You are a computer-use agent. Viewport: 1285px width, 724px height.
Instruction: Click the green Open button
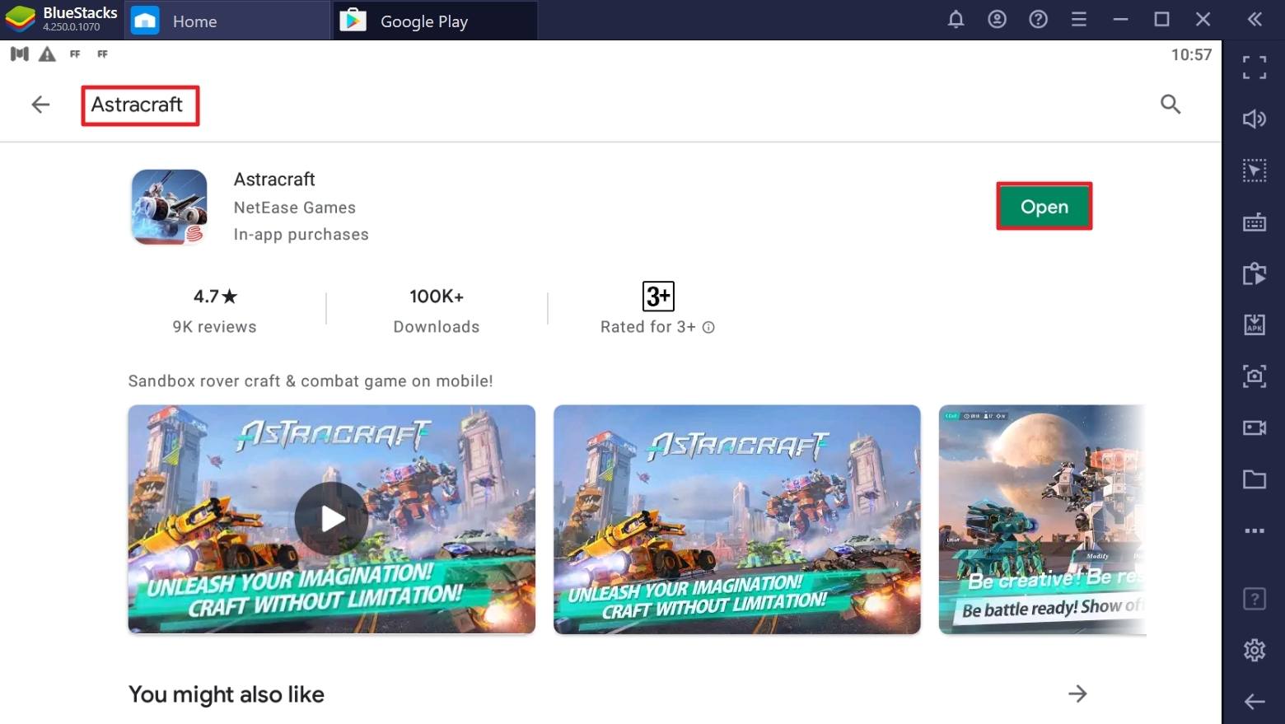point(1044,206)
